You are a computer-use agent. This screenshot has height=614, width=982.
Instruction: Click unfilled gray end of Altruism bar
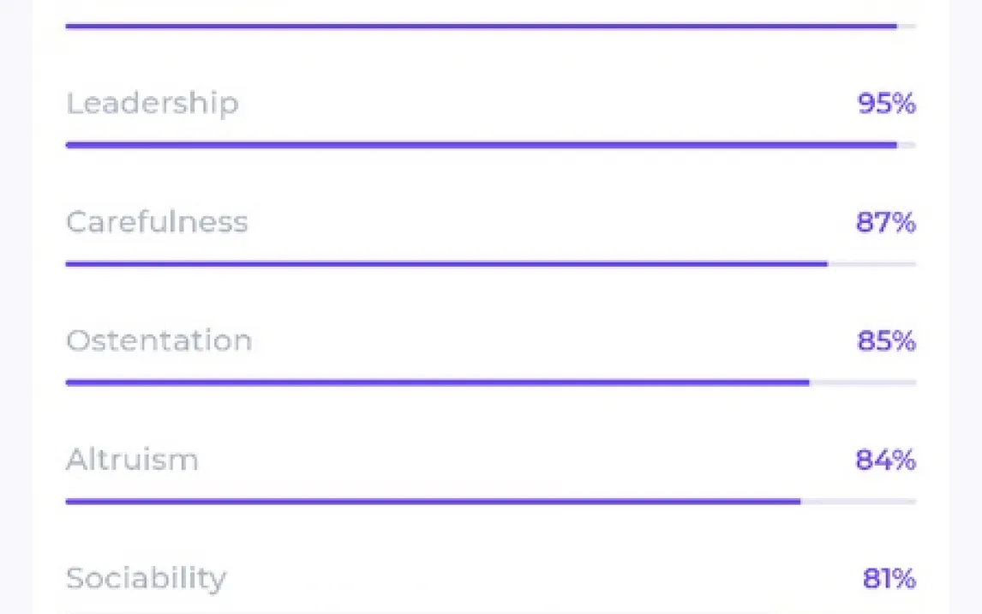point(858,501)
